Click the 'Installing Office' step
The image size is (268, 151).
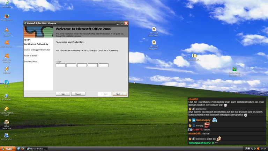click(x=30, y=62)
